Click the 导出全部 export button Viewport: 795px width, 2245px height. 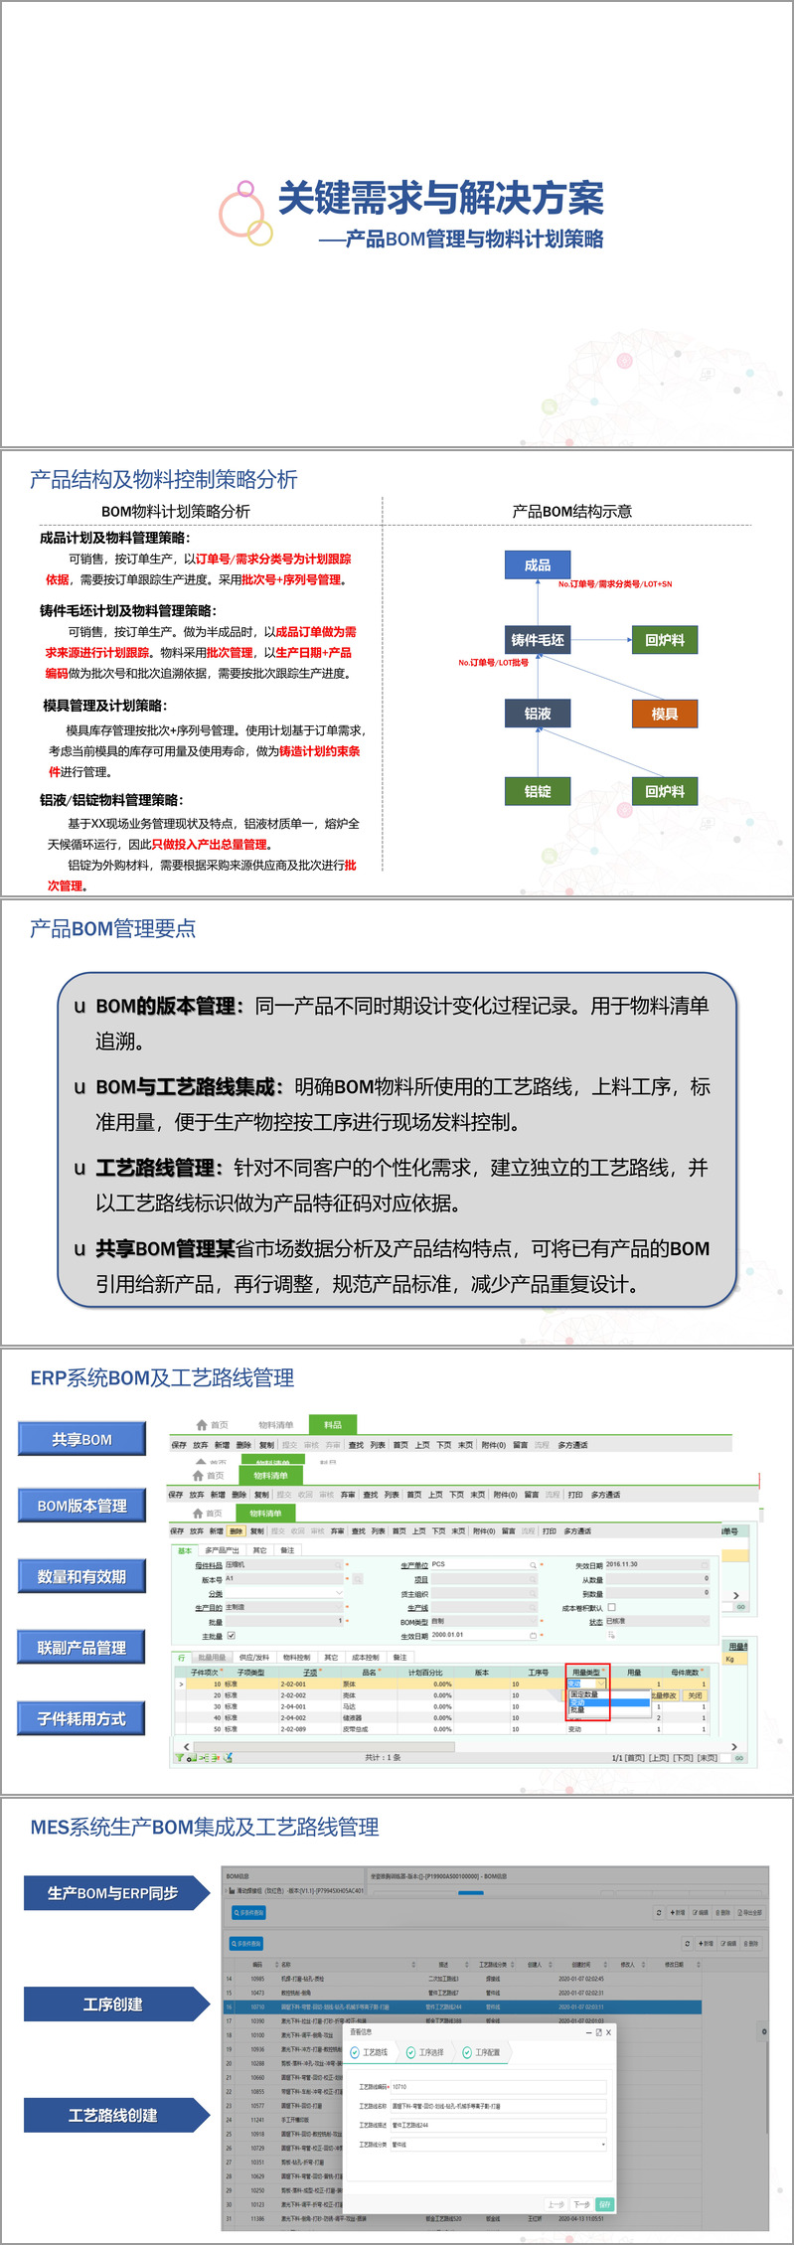tap(750, 1912)
